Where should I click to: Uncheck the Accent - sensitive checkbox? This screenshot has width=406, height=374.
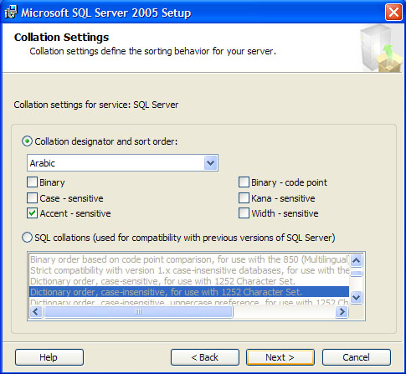pos(32,213)
